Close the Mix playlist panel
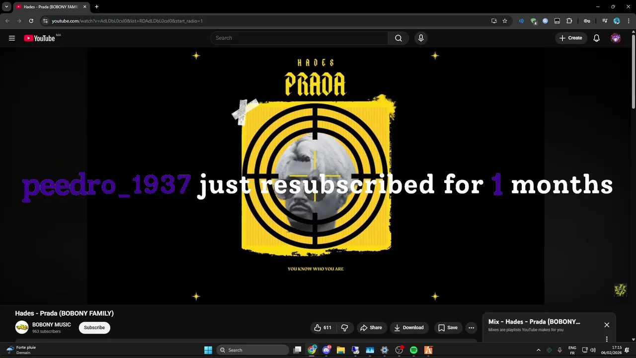The width and height of the screenshot is (636, 358). [607, 325]
